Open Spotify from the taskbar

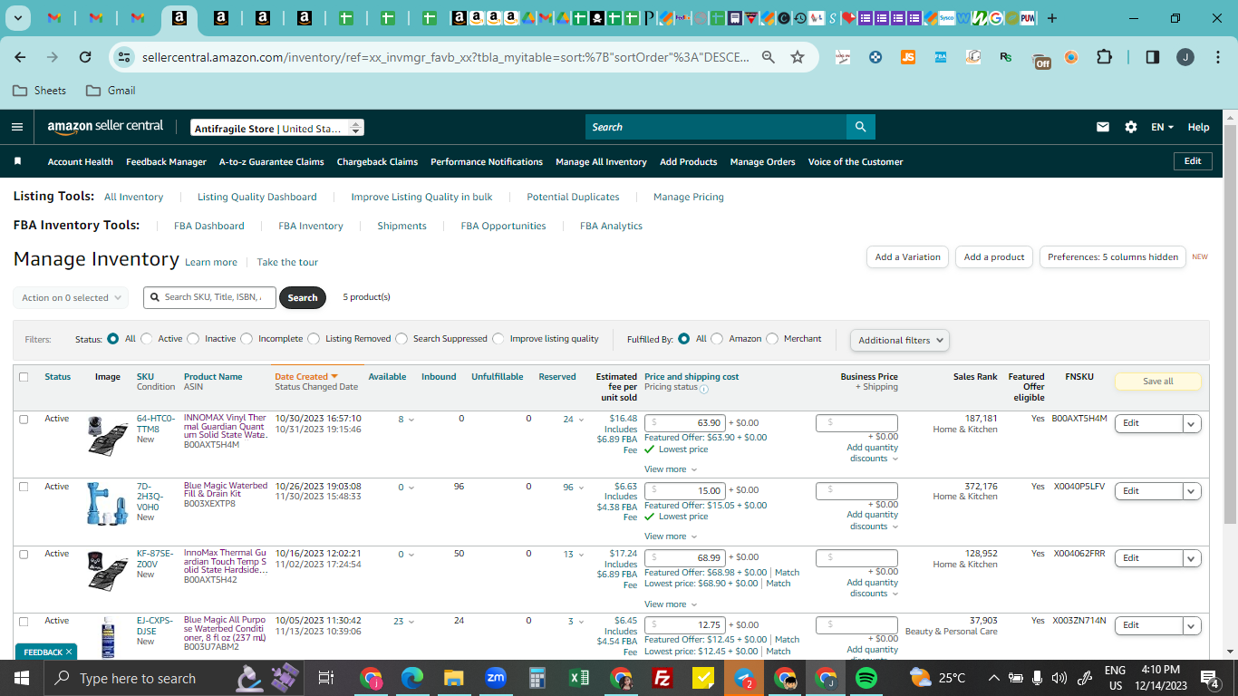coord(866,678)
